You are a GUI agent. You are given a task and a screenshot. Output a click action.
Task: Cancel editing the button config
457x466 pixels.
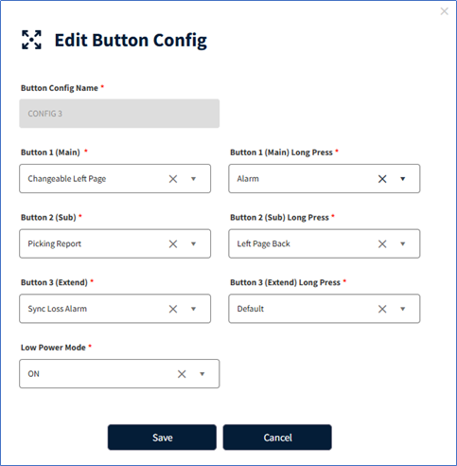point(277,438)
